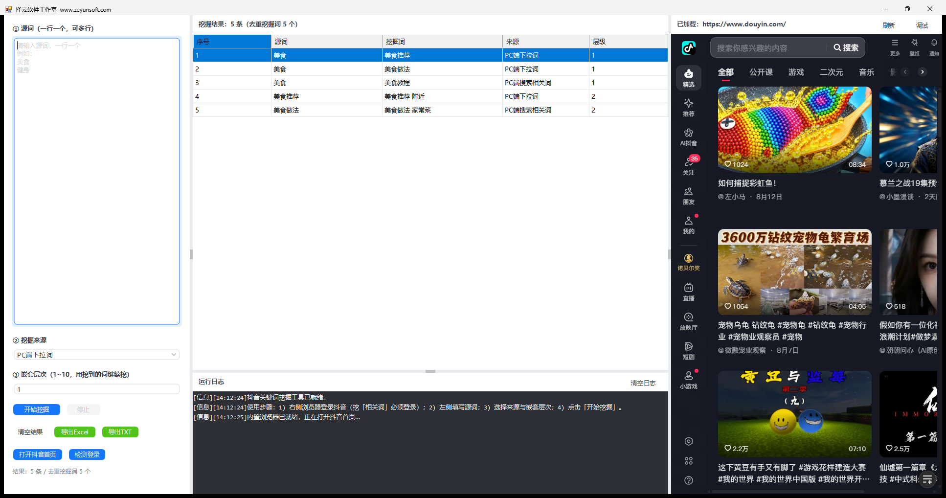946x498 pixels.
Task: Click the 调试 link
Action: tap(922, 25)
